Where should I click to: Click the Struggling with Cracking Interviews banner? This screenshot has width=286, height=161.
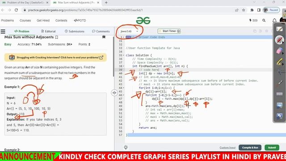(x=55, y=58)
